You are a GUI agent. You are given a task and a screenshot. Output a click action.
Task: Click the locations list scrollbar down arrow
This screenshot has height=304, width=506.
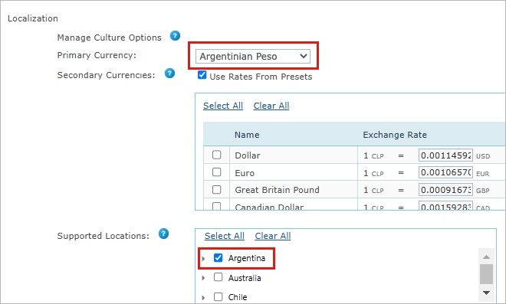click(x=486, y=293)
